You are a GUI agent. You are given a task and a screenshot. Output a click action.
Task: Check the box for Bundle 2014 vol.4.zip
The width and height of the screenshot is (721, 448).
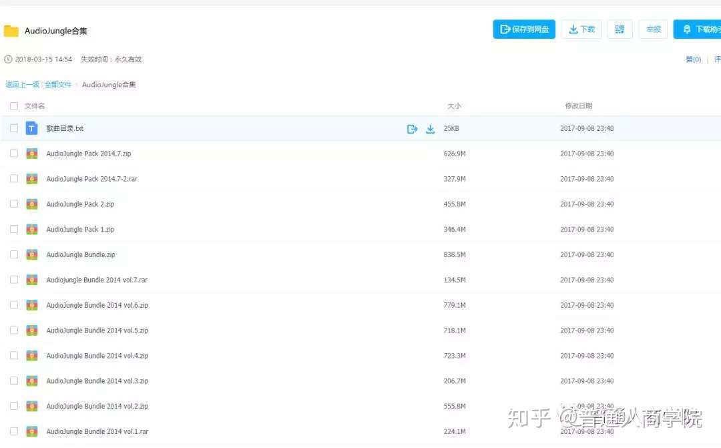[x=14, y=356]
